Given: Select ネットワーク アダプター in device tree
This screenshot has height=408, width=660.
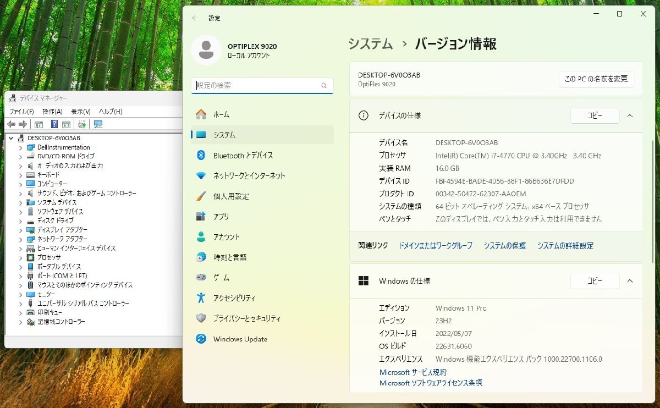Looking at the screenshot, I should coord(62,239).
